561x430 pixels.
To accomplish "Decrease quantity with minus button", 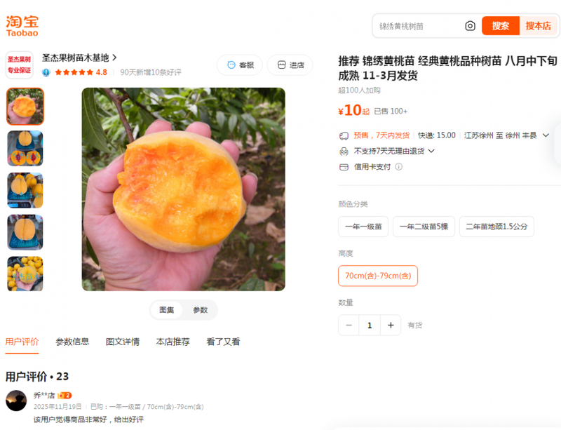I will [349, 325].
